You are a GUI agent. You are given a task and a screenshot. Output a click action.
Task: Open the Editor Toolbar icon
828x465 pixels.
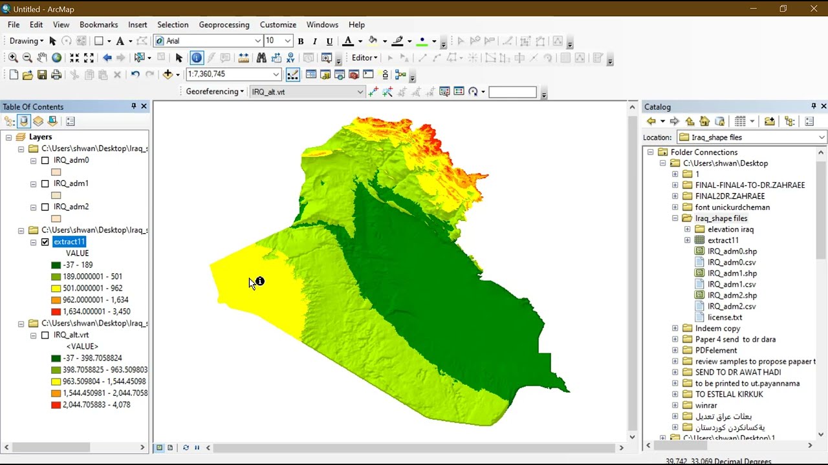pos(293,74)
